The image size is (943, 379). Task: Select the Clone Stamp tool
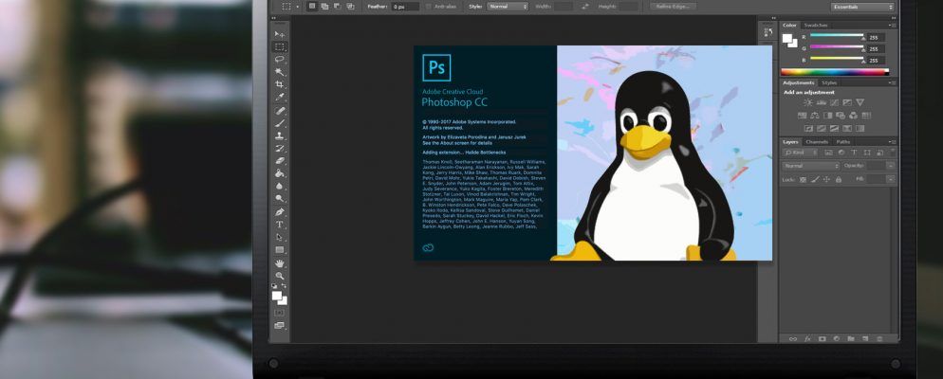(x=280, y=136)
